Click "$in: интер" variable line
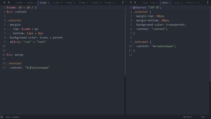The width and height of the screenshot is (211, 119). 15,55
